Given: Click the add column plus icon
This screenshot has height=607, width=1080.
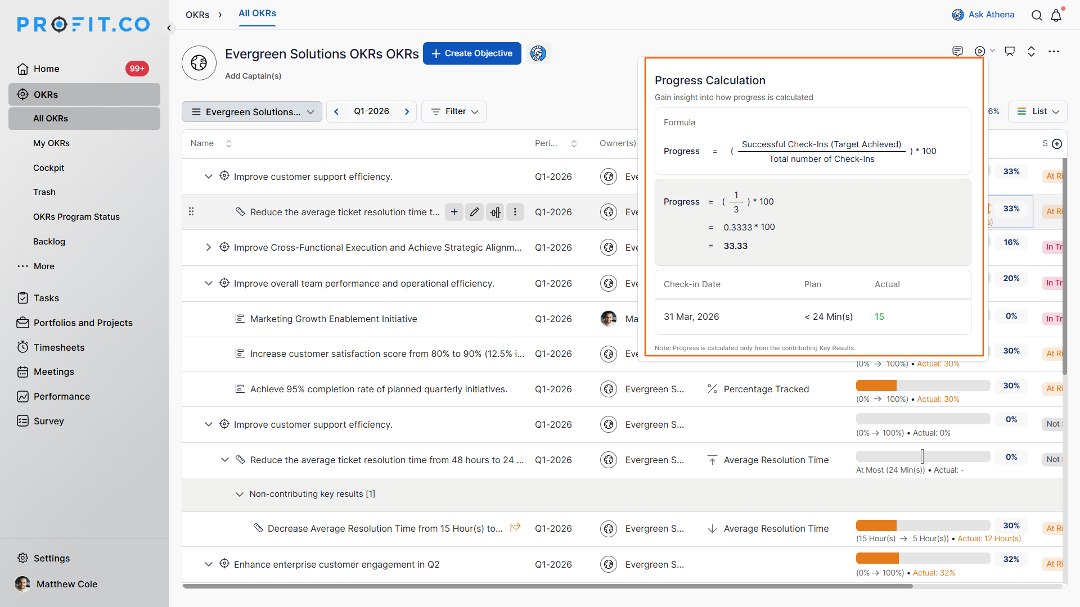Looking at the screenshot, I should (1057, 144).
